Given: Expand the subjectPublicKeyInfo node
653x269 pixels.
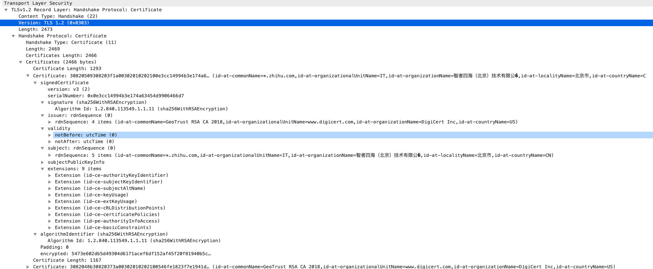Looking at the screenshot, I should click(x=42, y=162).
